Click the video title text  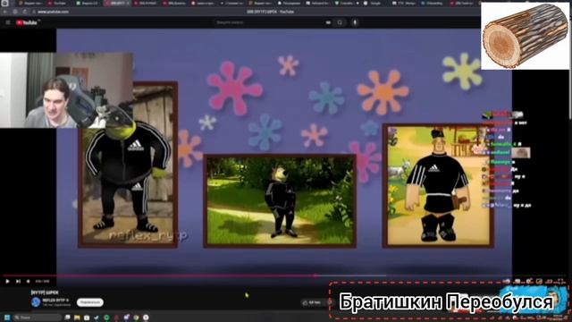click(45, 292)
